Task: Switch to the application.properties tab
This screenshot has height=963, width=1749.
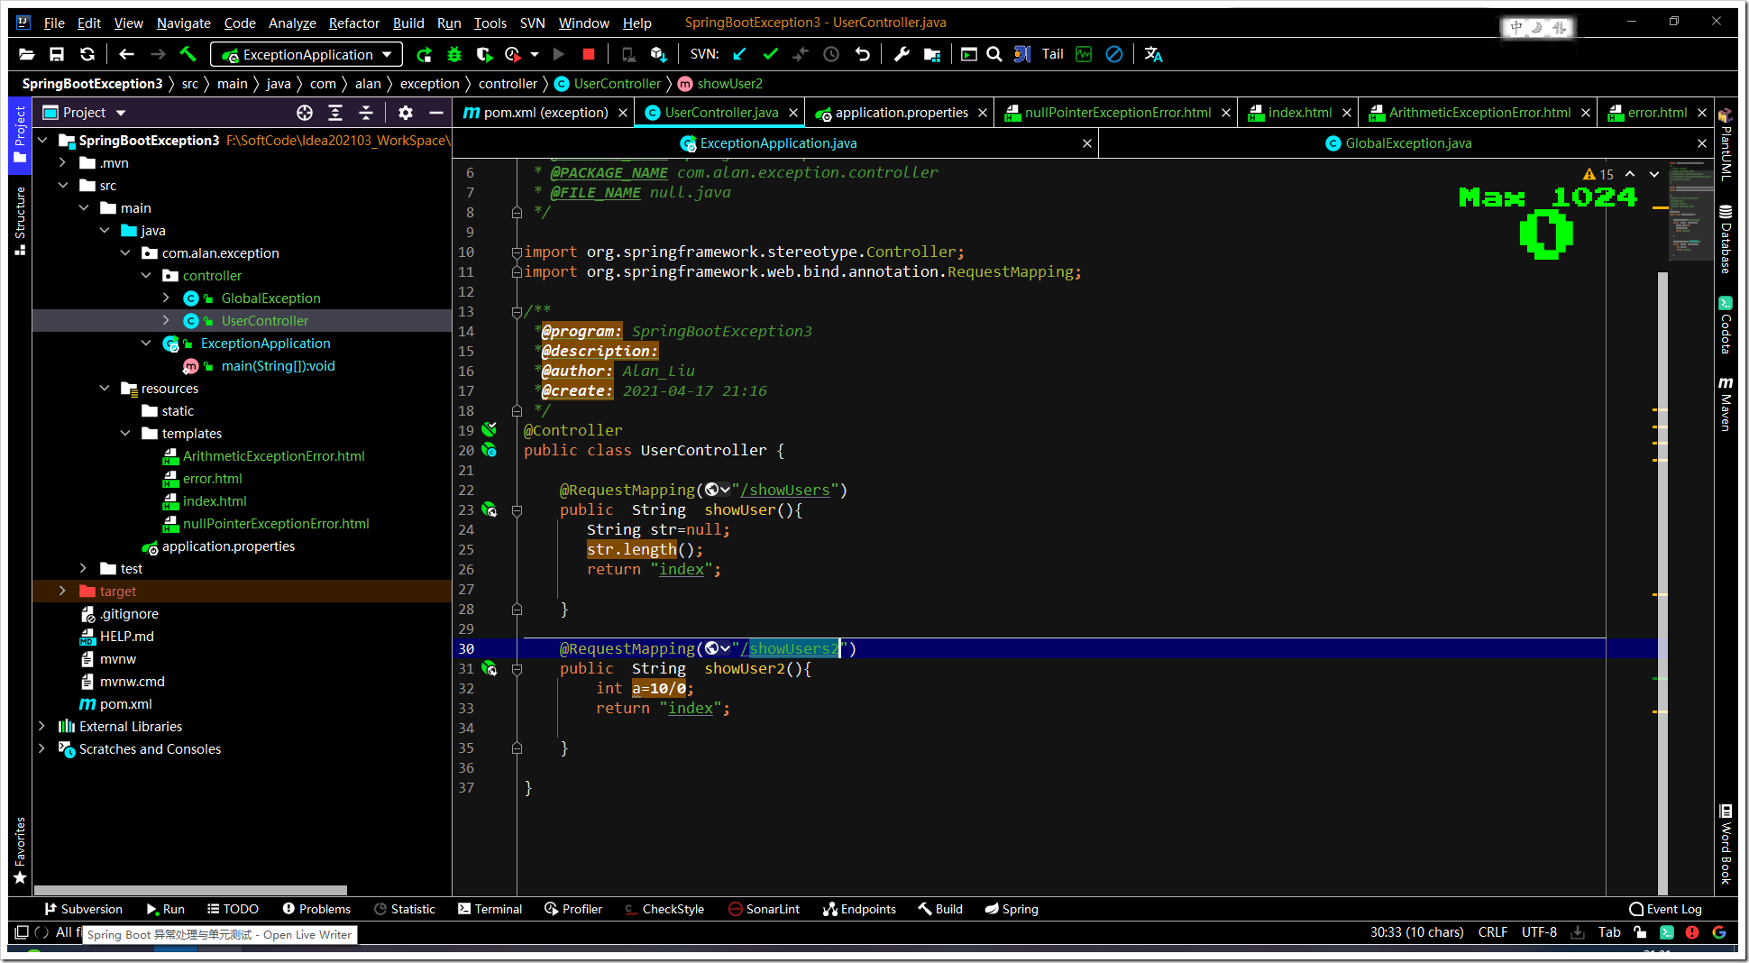Action: coord(901,113)
